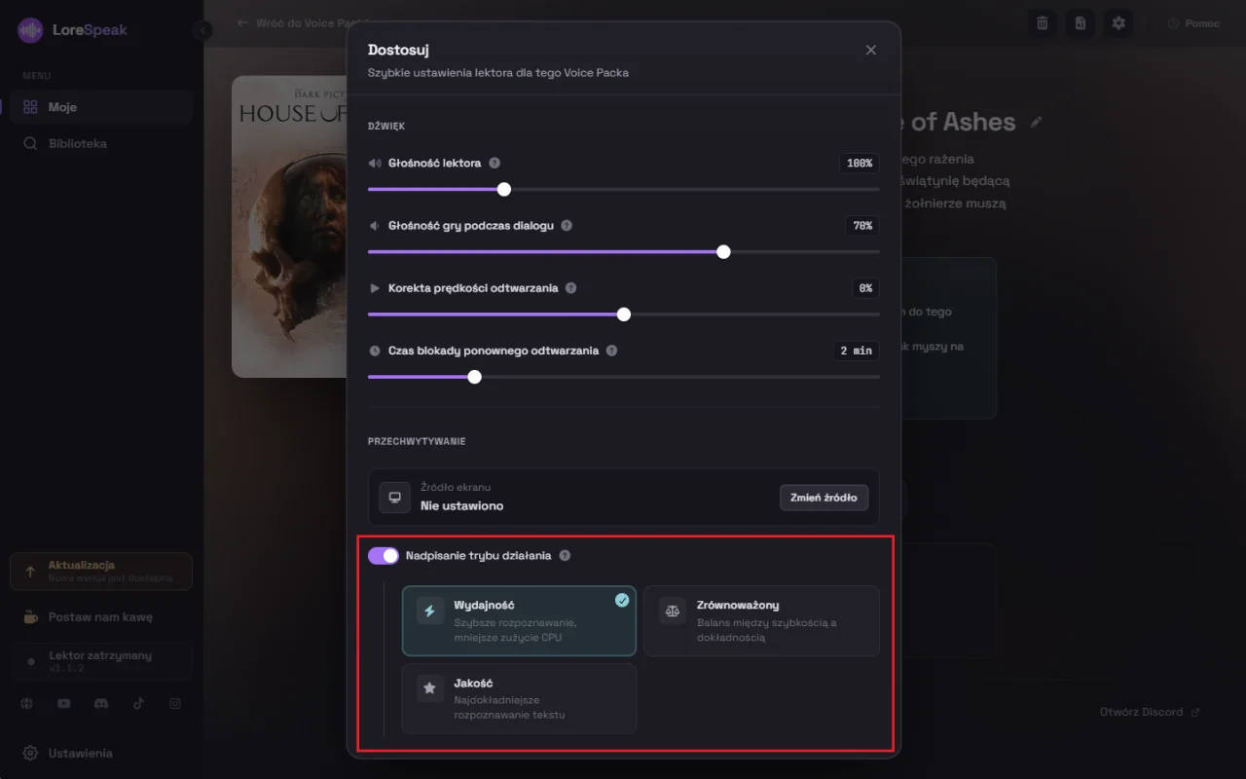
Task: Click the 70% value box
Action: click(x=862, y=226)
